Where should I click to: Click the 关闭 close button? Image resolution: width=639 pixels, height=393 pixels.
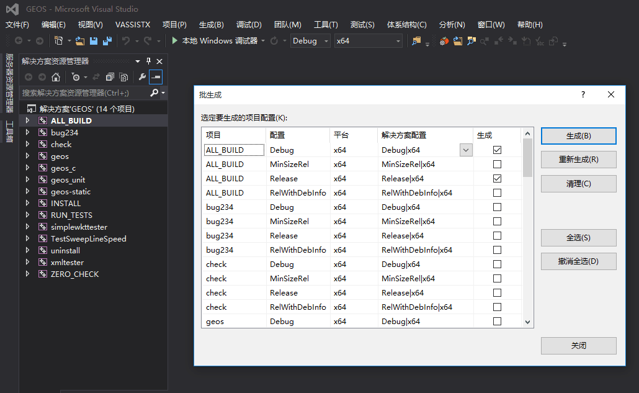pyautogui.click(x=579, y=346)
